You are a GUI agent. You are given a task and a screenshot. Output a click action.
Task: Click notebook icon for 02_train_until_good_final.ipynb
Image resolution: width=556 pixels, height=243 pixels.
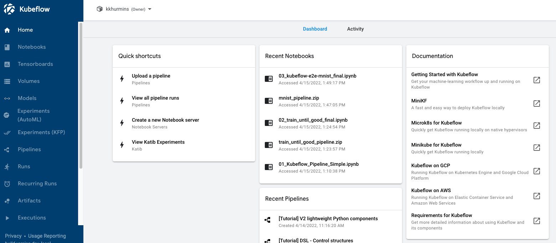269,123
